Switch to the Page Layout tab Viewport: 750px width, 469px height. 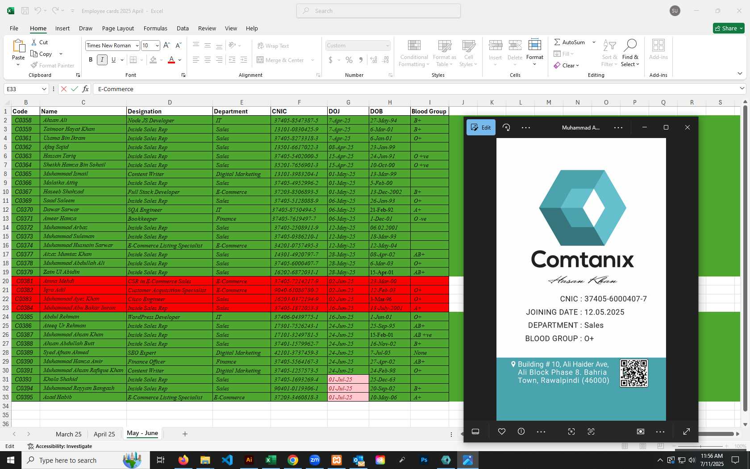[118, 28]
